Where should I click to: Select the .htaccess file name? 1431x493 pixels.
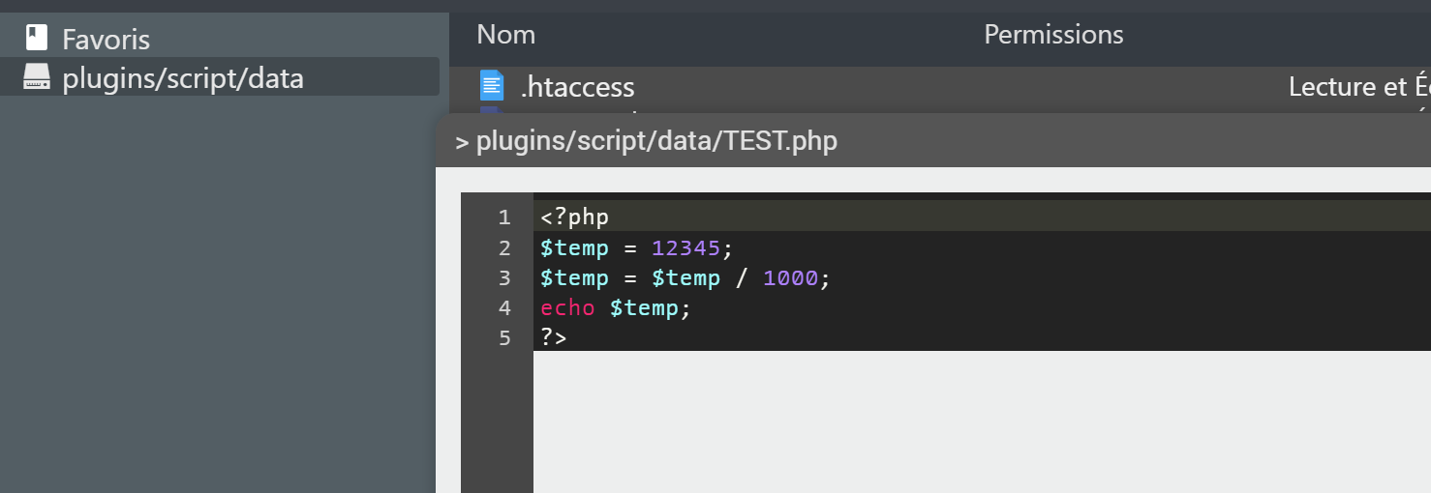[577, 87]
